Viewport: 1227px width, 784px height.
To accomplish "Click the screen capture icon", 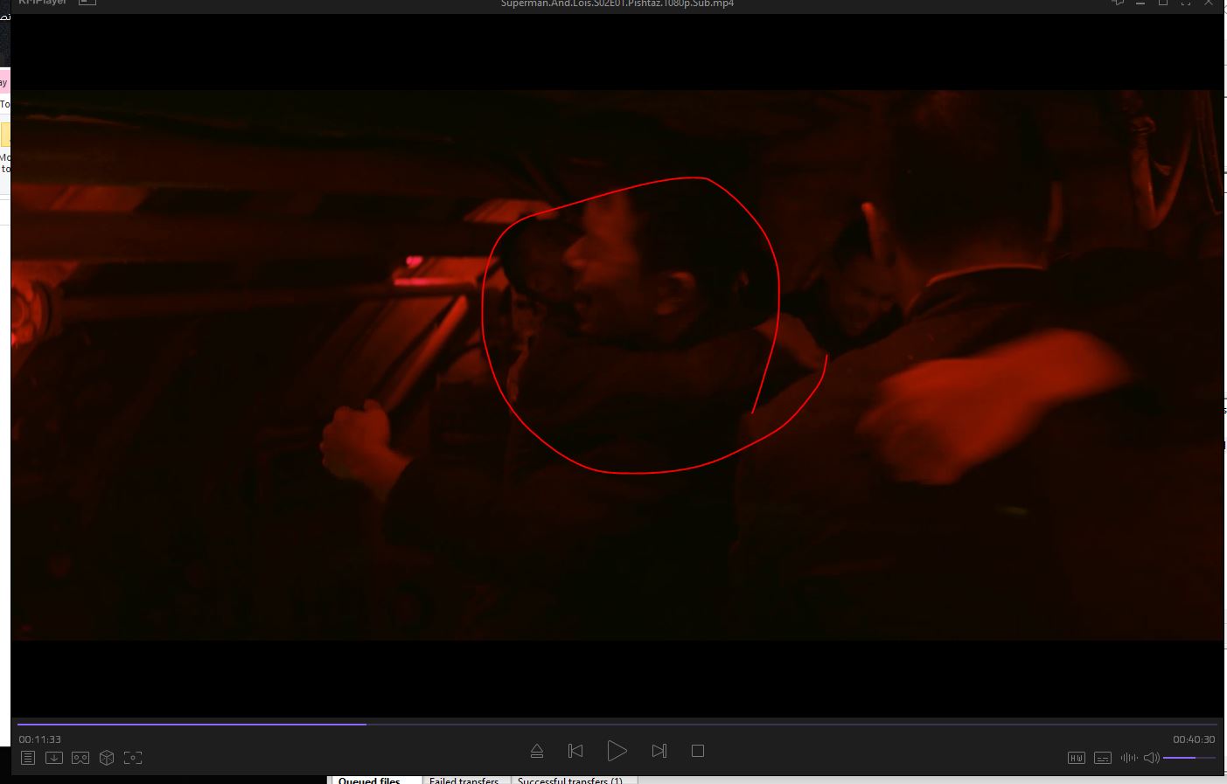I will coord(133,758).
